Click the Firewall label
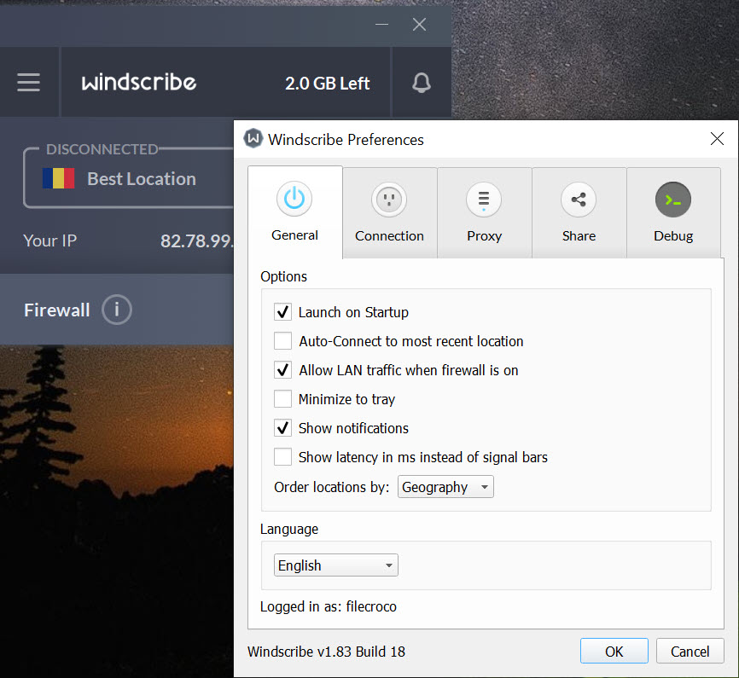Screen dimensions: 739x678 pos(56,310)
